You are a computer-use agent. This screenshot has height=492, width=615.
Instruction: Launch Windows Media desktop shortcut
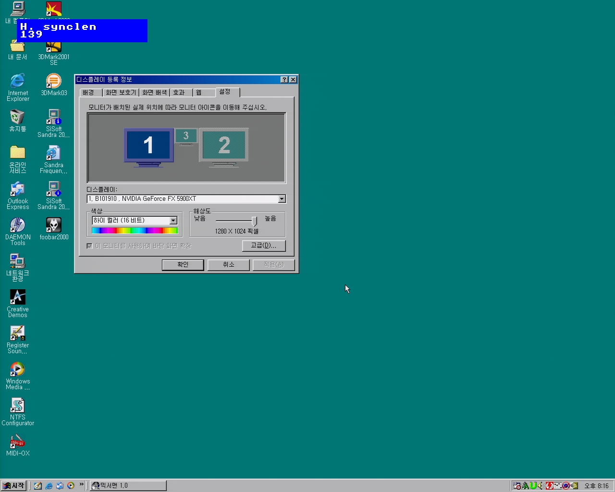[18, 376]
